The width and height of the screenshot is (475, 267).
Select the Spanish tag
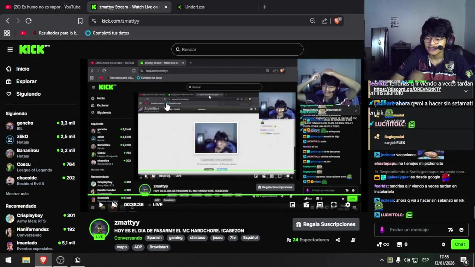coord(154,238)
